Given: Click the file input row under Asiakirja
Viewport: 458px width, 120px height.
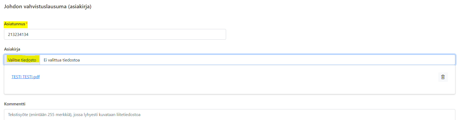Looking at the screenshot, I should point(230,60).
